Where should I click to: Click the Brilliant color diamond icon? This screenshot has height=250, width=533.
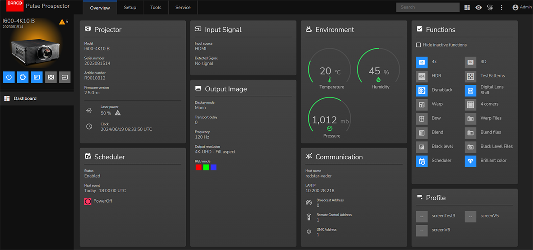coord(470,161)
